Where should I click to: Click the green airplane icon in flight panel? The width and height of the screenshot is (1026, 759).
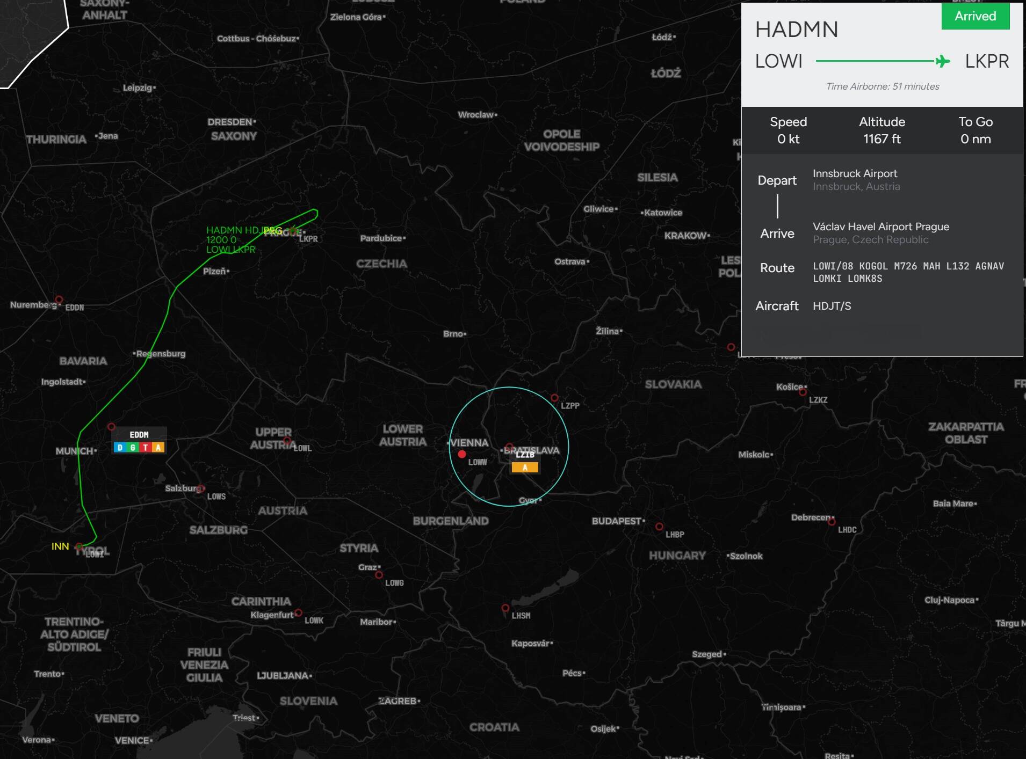[942, 61]
